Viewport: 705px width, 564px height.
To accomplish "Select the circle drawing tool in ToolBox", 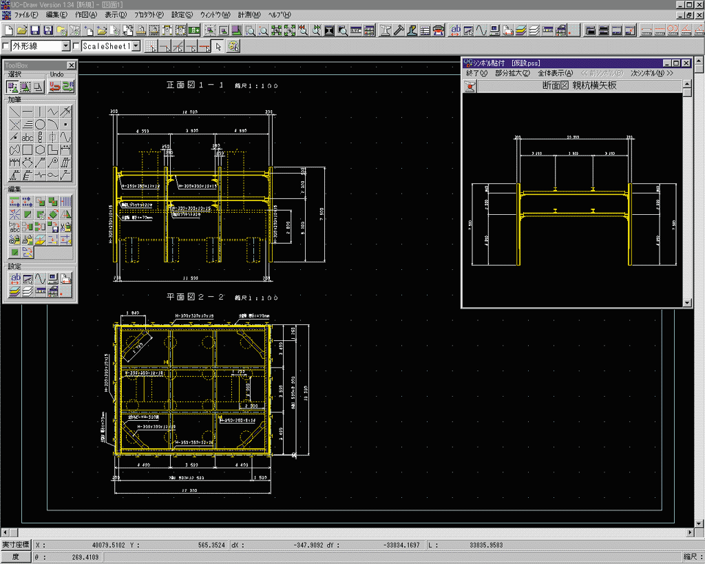I will (41, 125).
